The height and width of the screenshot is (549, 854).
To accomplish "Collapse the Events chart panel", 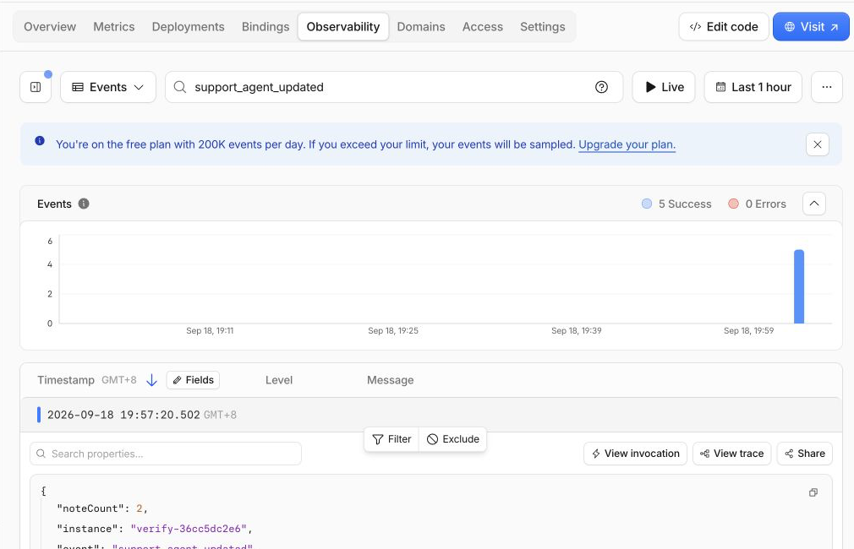I will coord(813,204).
